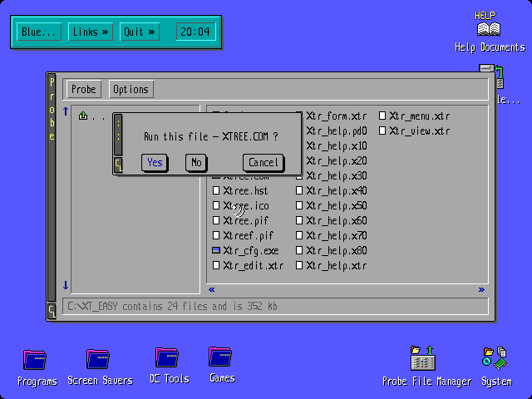This screenshot has width=532, height=399.
Task: Close the run dialog with CL box
Action: pos(118,165)
